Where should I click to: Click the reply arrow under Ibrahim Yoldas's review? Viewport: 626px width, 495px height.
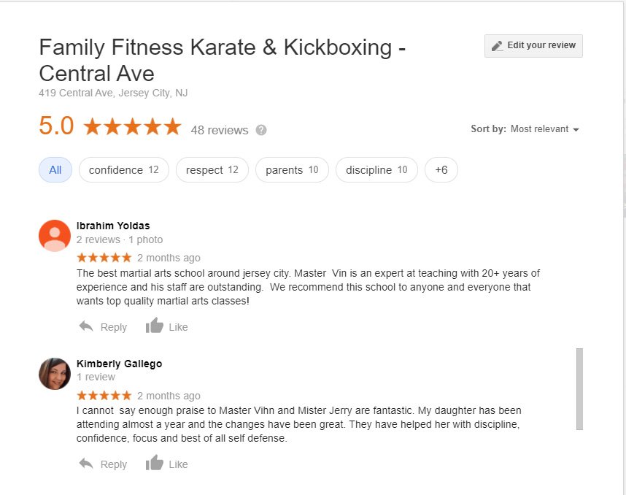pyautogui.click(x=86, y=326)
